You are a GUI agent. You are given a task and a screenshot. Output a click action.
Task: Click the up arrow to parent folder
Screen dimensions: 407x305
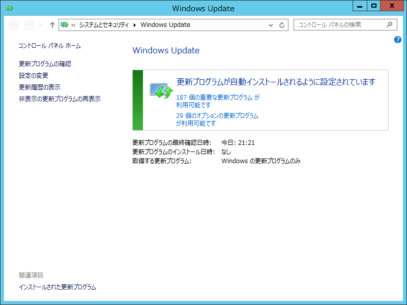[52, 24]
